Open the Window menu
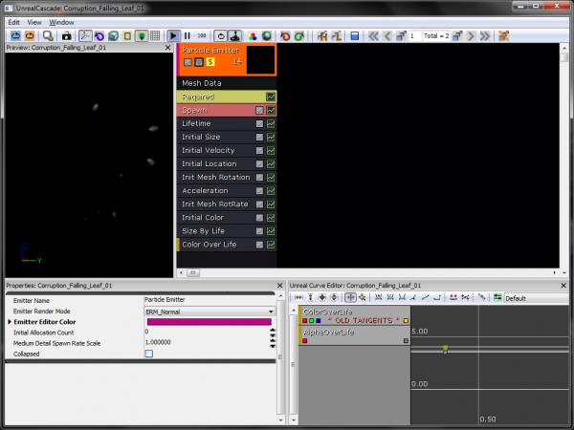 coord(61,20)
